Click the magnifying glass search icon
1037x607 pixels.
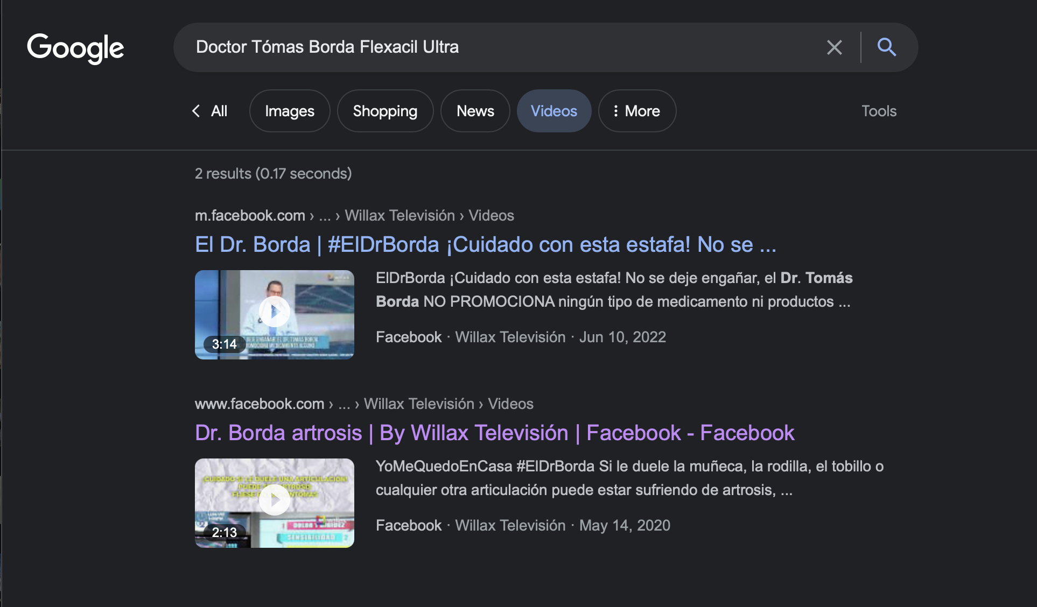[886, 47]
